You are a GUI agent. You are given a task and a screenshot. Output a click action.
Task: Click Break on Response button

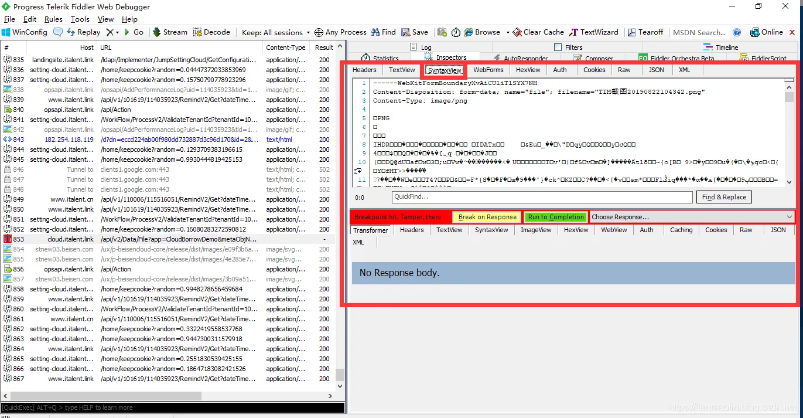click(x=487, y=217)
